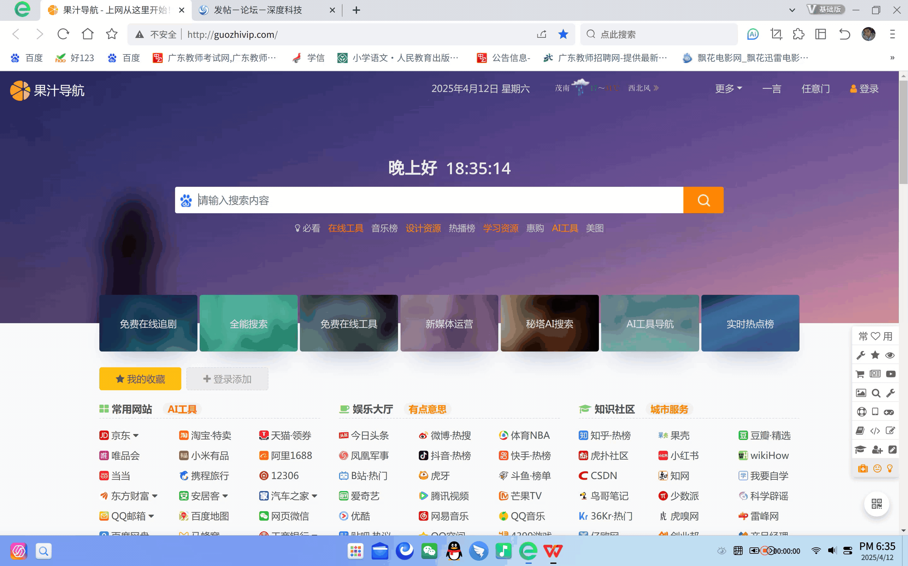Image resolution: width=908 pixels, height=566 pixels.
Task: Click the graduation cap icon in side panel
Action: 860,450
